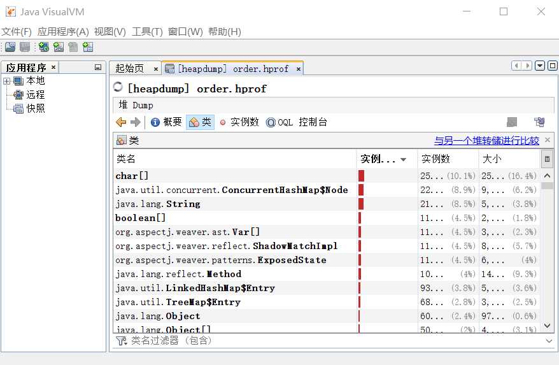Switch to the 起始页 tab
This screenshot has width=559, height=365.
130,69
